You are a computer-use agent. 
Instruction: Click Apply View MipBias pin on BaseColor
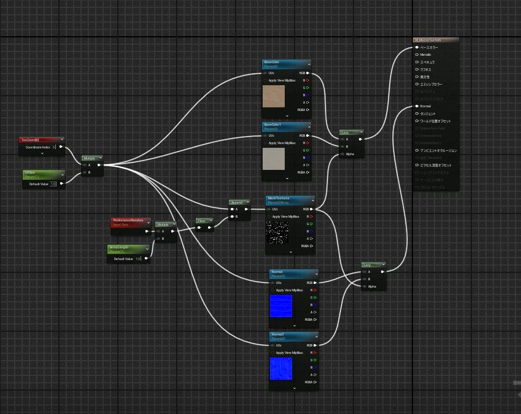pos(265,80)
